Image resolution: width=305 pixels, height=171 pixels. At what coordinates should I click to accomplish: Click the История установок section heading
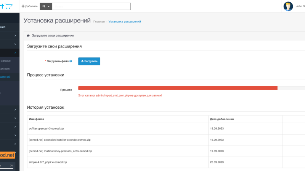click(45, 108)
